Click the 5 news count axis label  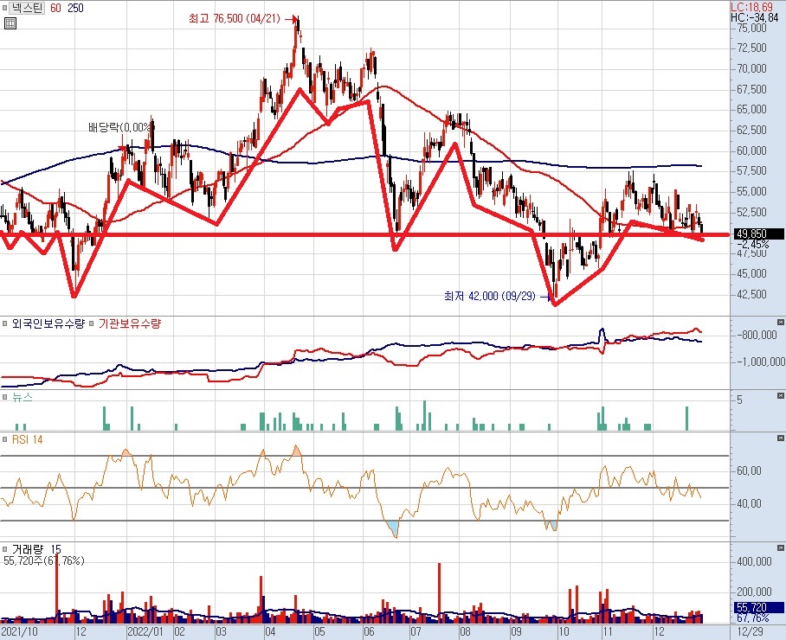coord(739,400)
